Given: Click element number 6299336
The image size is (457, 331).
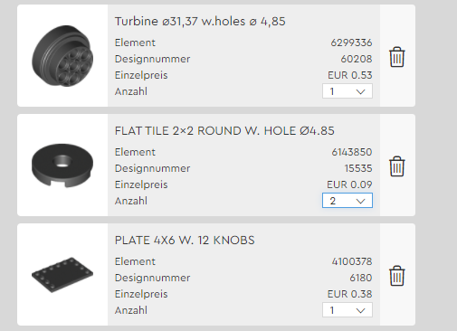Looking at the screenshot, I should coord(351,43).
